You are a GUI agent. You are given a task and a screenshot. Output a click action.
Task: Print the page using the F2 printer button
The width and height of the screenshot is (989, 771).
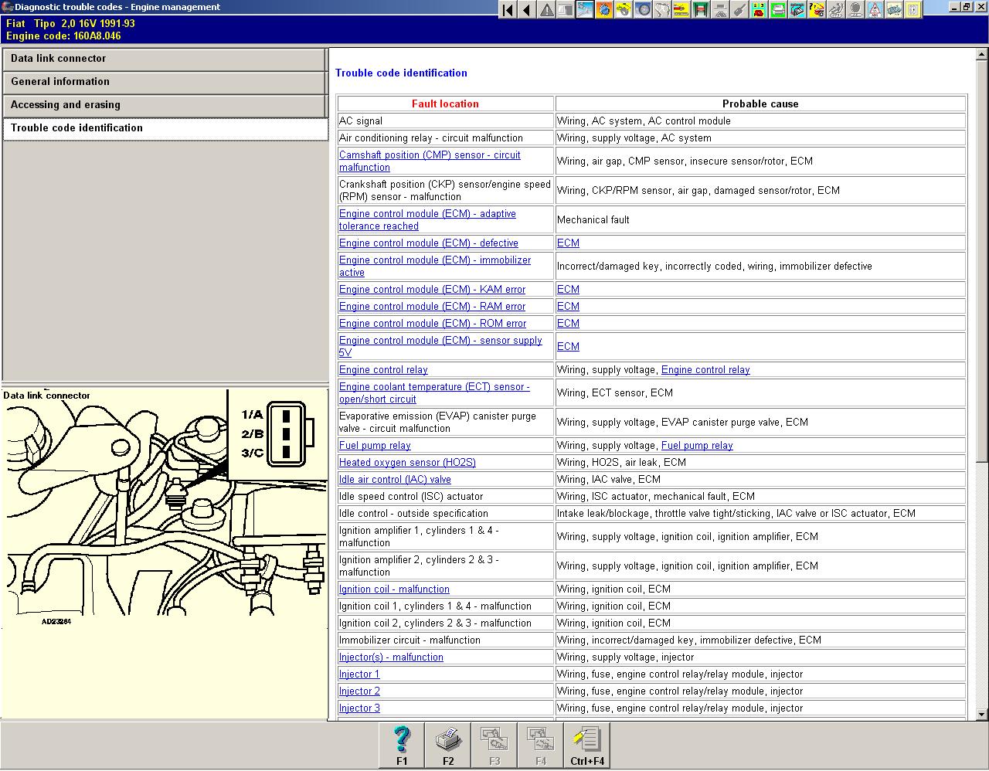tap(448, 746)
